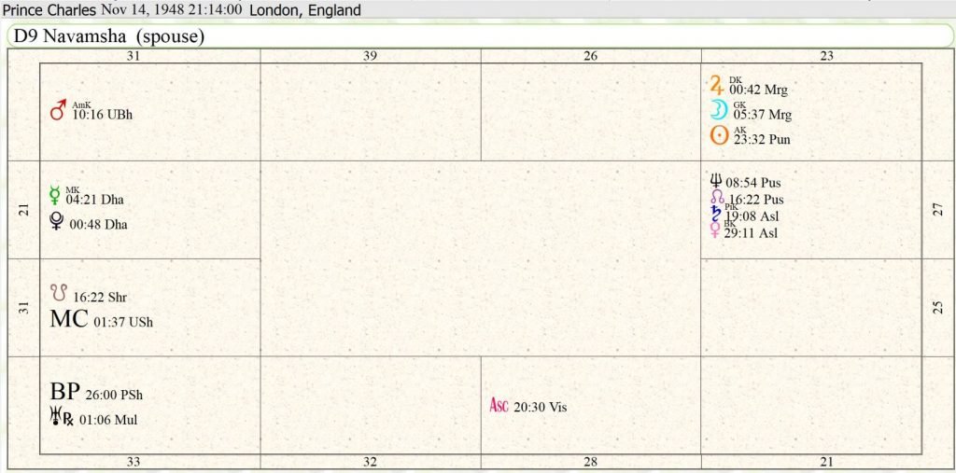Click the blue Saturn symbol
The height and width of the screenshot is (473, 956).
[x=716, y=214]
